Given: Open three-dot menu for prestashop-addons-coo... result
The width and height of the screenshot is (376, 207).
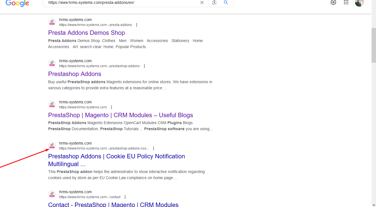Looking at the screenshot, I should pos(154,148).
